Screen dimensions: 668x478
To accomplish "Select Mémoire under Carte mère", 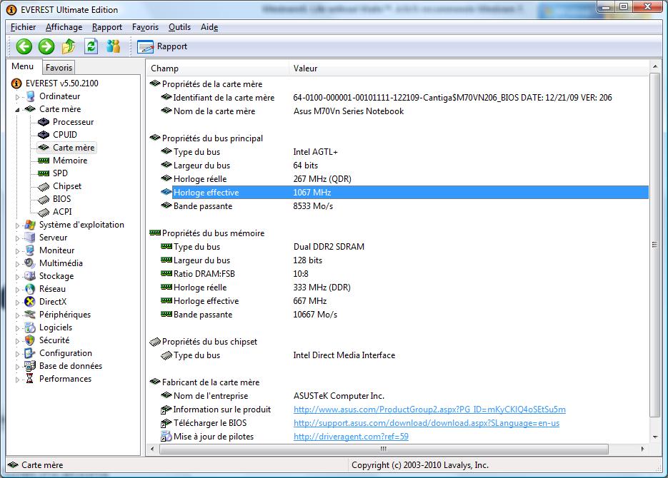I will [70, 161].
